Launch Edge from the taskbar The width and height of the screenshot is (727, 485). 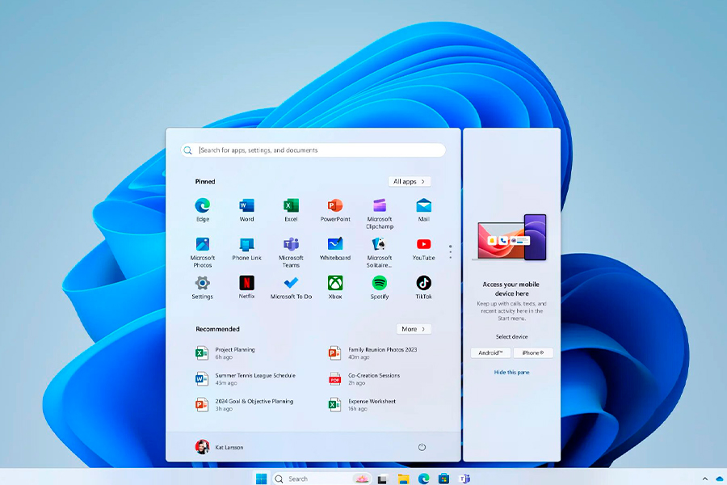point(424,479)
